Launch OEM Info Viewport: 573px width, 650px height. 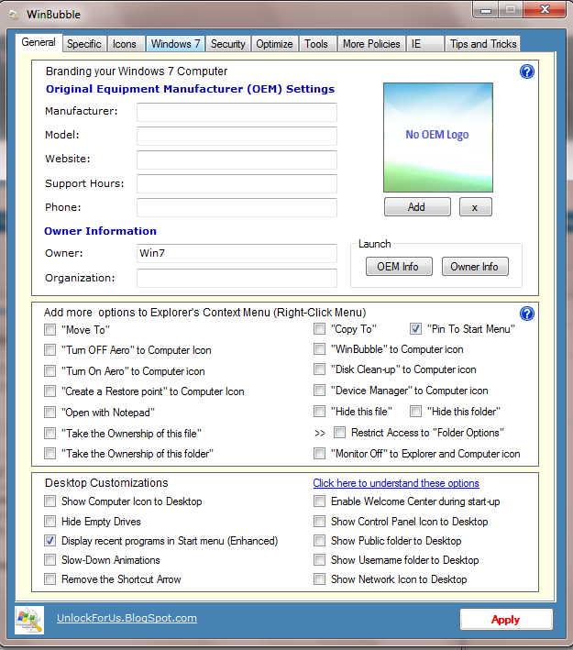(x=399, y=267)
